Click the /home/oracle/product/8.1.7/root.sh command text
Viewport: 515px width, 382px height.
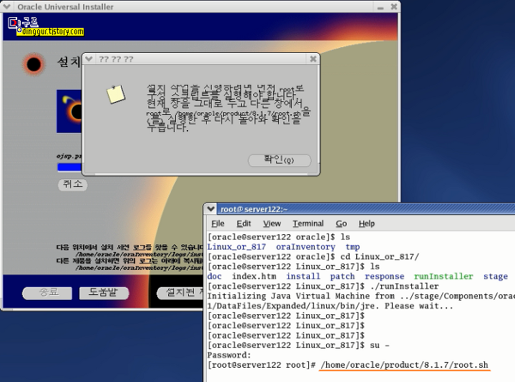[404, 365]
